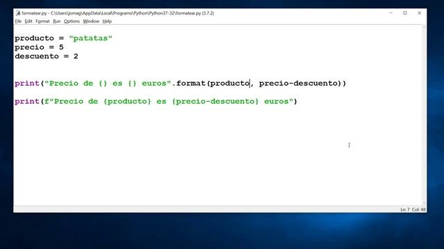Click on the line descuento = 2

46,56
